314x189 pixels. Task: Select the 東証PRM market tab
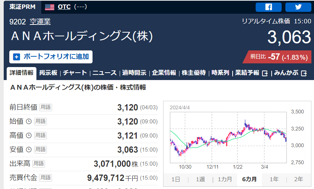coord(22,7)
